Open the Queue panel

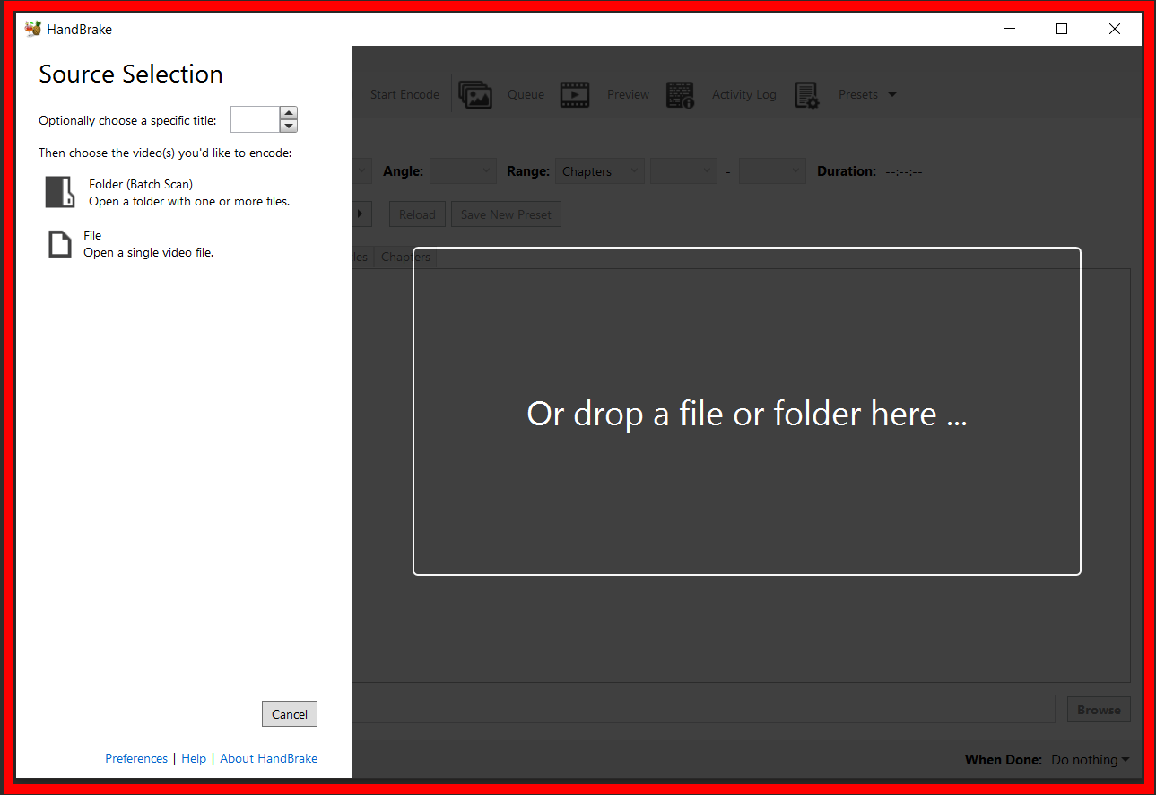[x=475, y=94]
